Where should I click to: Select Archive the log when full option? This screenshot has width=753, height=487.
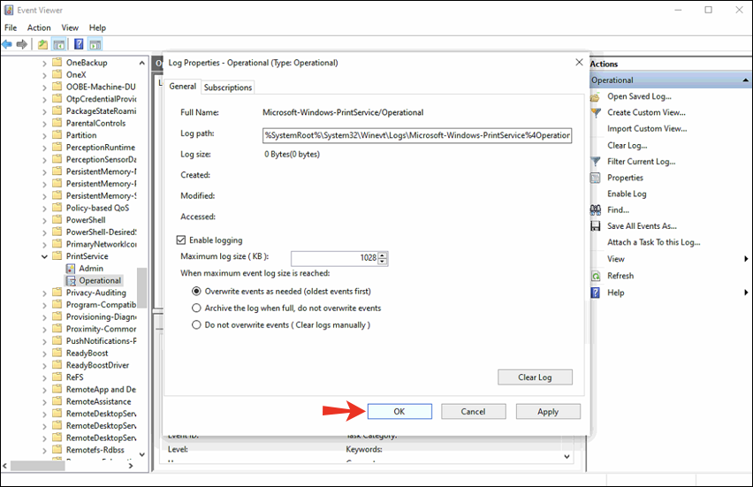[x=196, y=308]
